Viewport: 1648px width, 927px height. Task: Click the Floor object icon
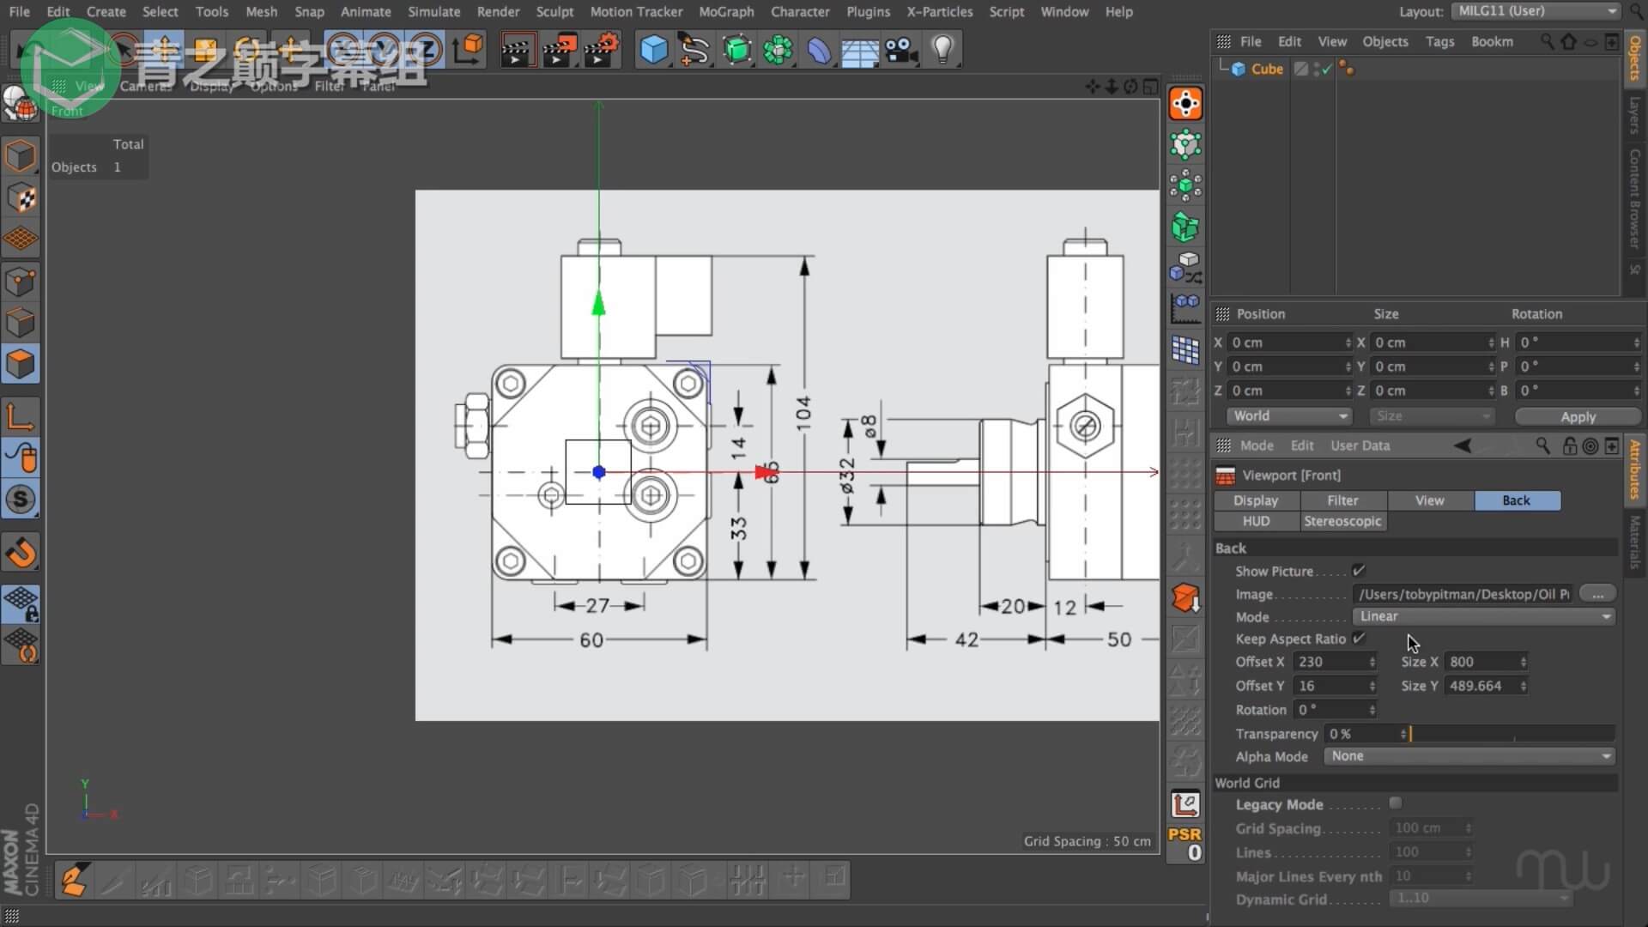point(859,51)
